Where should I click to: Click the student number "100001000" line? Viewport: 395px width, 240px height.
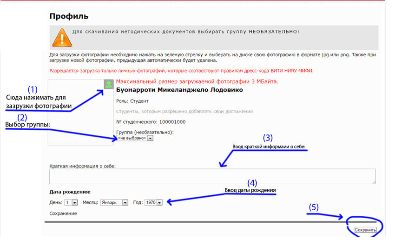point(151,122)
